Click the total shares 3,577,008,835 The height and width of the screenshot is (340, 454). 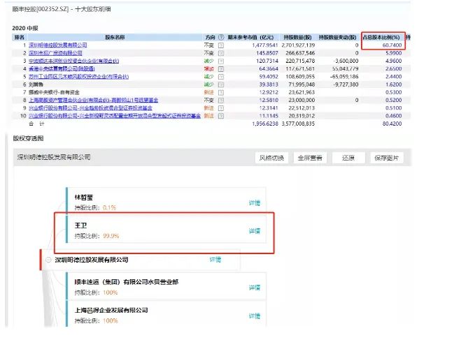[x=298, y=124]
